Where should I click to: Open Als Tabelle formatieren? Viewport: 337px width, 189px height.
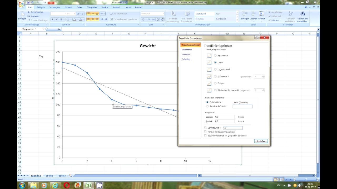(187, 17)
